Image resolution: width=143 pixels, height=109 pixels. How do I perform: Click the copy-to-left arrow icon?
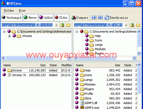[x=100, y=17]
